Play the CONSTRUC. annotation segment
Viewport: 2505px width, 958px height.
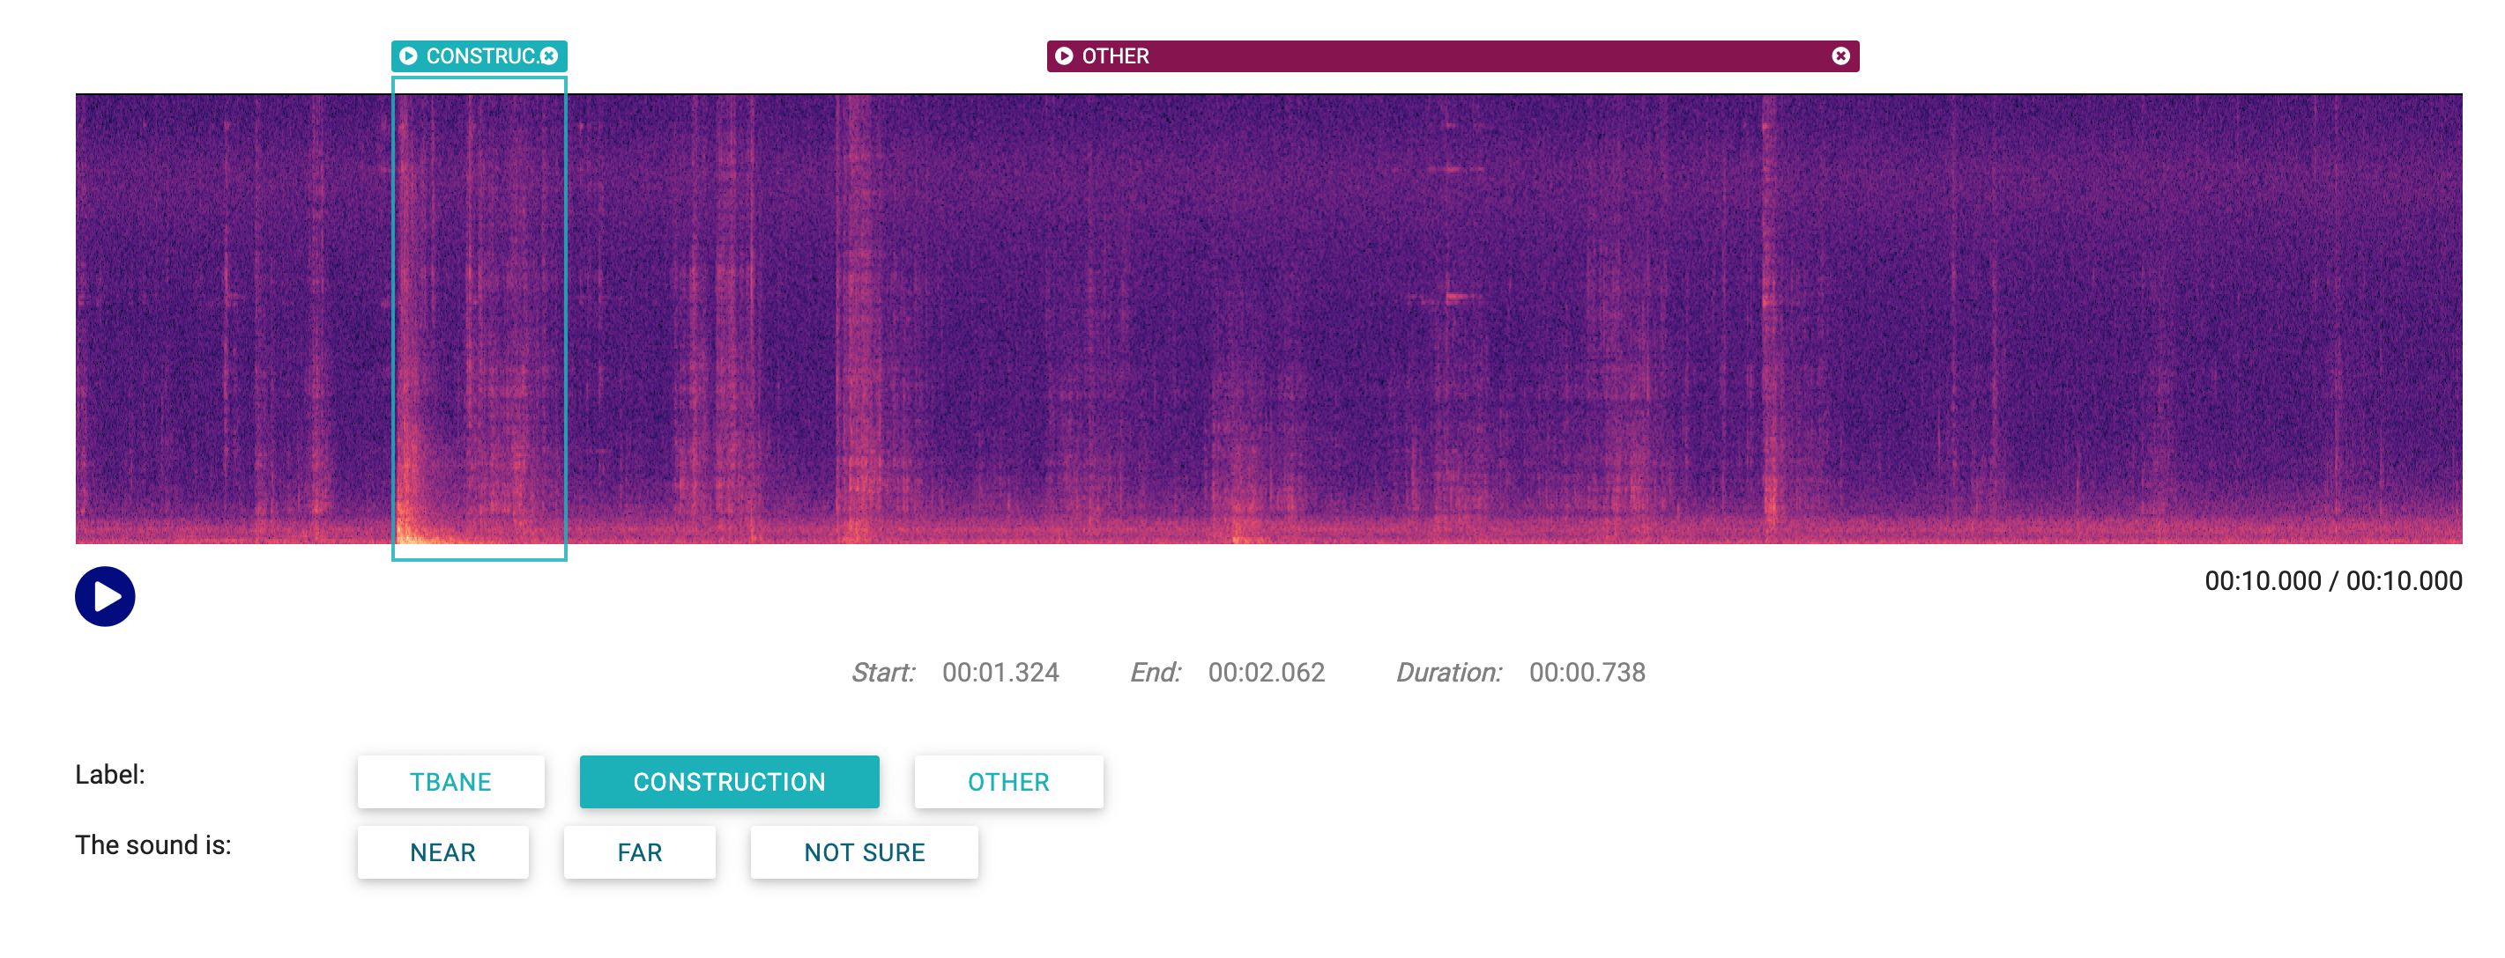[x=408, y=56]
